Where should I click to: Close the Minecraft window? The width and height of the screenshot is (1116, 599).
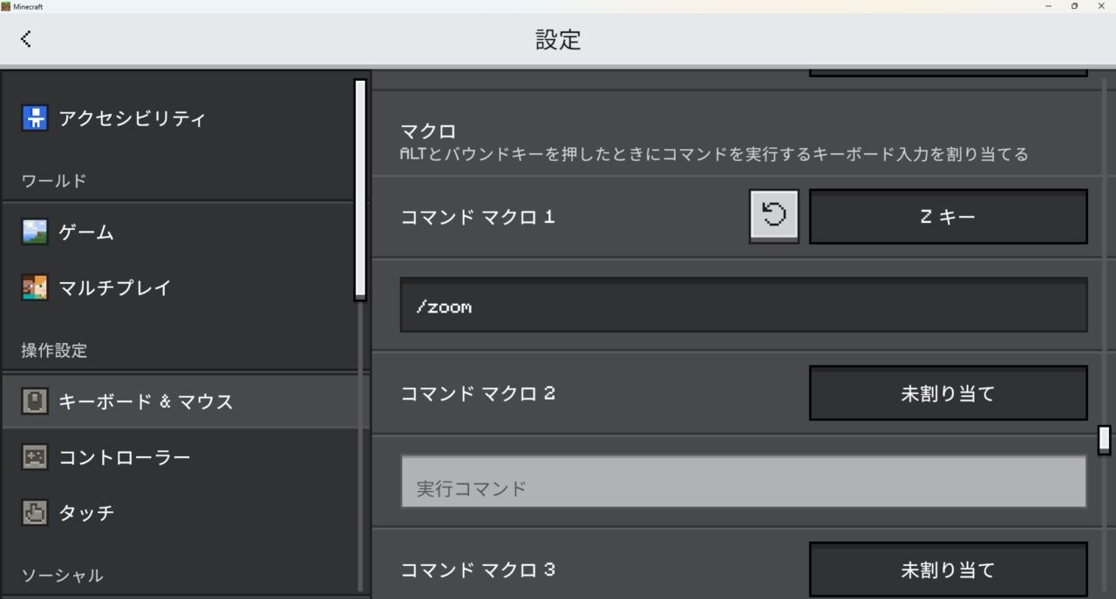(x=1101, y=6)
